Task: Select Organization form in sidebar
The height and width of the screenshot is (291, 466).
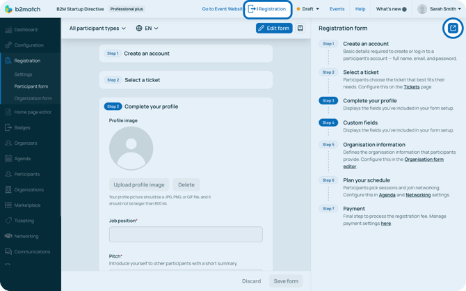Action: coord(33,98)
